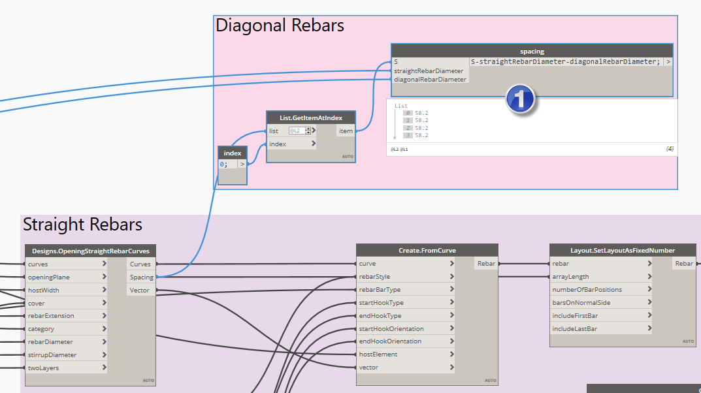Open the list input port chevron on List.GetItemAtIndex
Image resolution: width=701 pixels, height=393 pixels.
pos(314,131)
